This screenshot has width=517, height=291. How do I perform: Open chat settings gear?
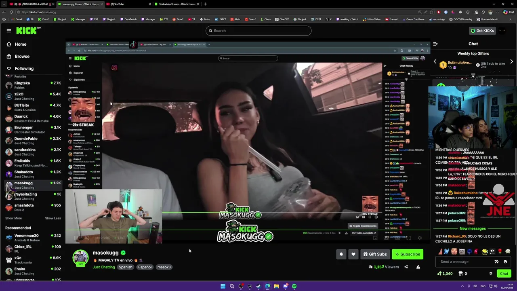pyautogui.click(x=491, y=274)
